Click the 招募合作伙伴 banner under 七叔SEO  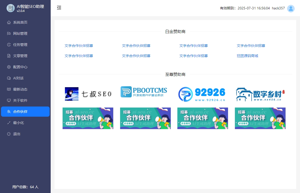(88, 118)
